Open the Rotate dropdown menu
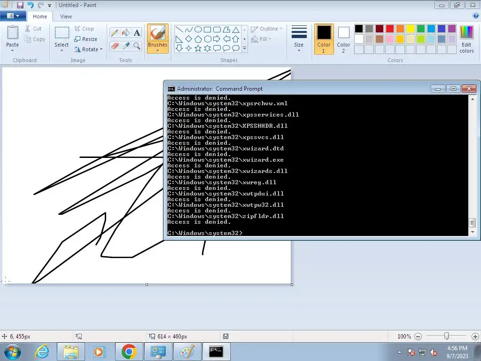The image size is (481, 361). (88, 49)
